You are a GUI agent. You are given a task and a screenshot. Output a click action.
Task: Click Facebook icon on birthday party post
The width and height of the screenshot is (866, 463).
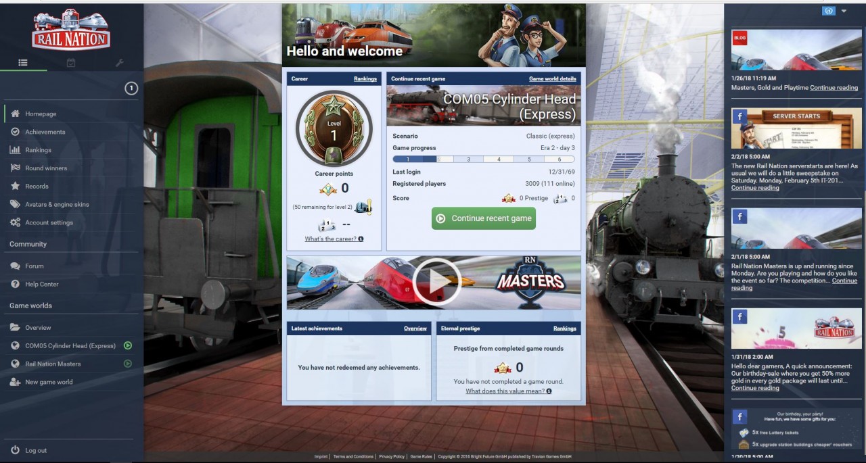tap(739, 416)
